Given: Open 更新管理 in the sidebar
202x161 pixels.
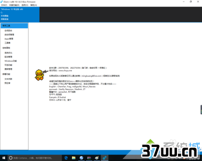Looking at the screenshot, I should (8, 69).
